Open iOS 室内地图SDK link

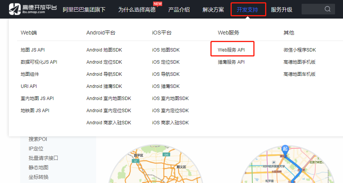pos(171,99)
